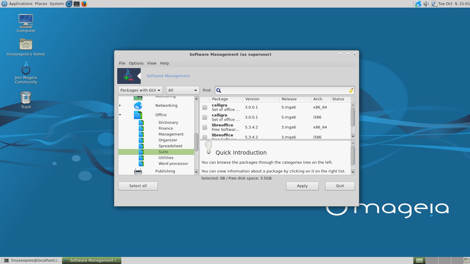Click the volume speaker tray icon
Image resolution: width=470 pixels, height=264 pixels.
(426, 4)
